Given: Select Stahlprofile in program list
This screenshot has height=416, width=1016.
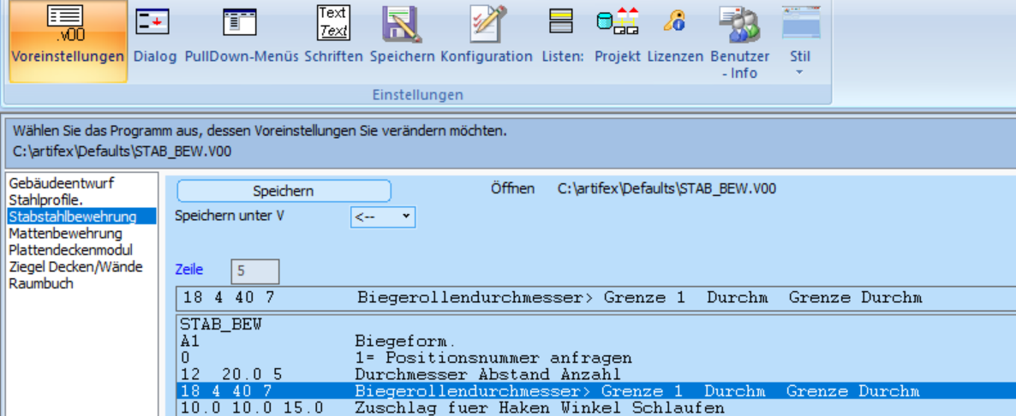Looking at the screenshot, I should click(45, 199).
